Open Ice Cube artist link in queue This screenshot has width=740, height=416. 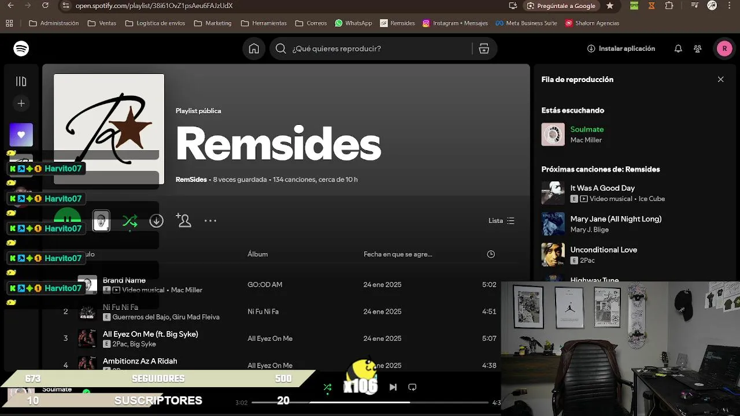[x=652, y=199]
